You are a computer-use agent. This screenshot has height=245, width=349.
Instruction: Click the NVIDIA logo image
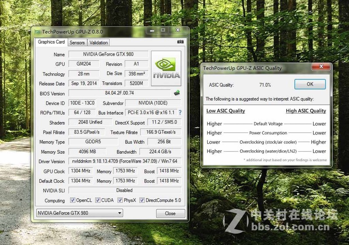click(166, 69)
